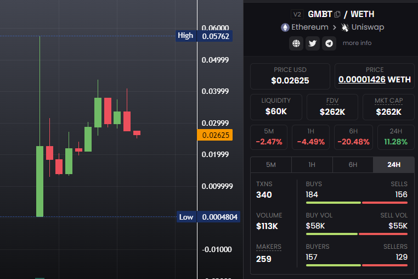Click the Ethereum chain name
Image resolution: width=418 pixels, height=279 pixels.
point(310,27)
